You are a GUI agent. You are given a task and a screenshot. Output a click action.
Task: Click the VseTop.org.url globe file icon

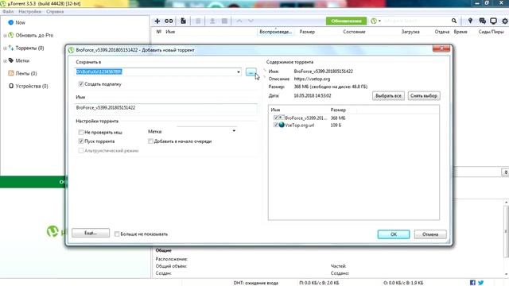tap(282, 125)
